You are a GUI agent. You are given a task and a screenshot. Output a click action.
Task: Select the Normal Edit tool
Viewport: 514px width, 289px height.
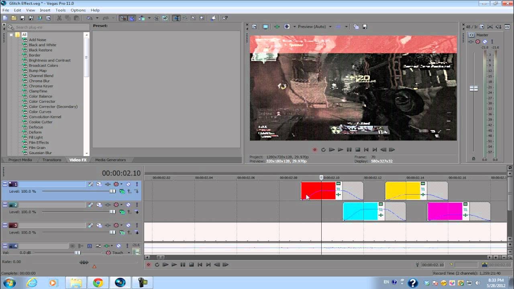pyautogui.click(x=176, y=18)
